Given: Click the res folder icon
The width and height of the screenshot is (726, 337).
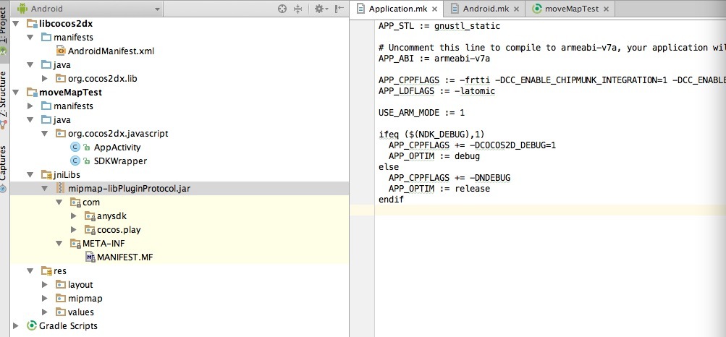Looking at the screenshot, I should (46, 271).
